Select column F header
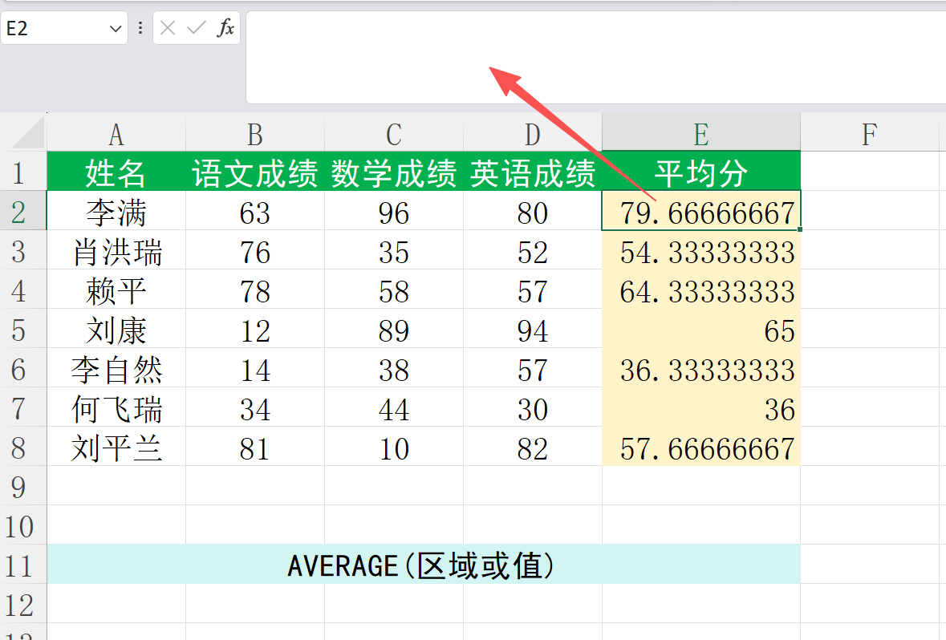 click(x=869, y=134)
